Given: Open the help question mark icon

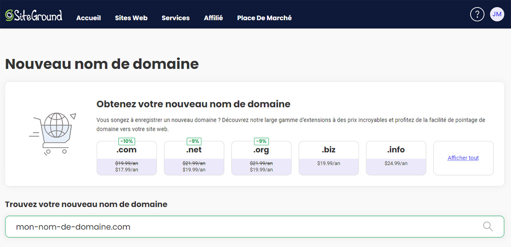Looking at the screenshot, I should click(477, 14).
